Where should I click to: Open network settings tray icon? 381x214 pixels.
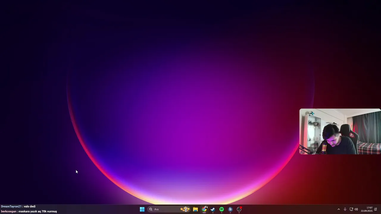pyautogui.click(x=351, y=209)
